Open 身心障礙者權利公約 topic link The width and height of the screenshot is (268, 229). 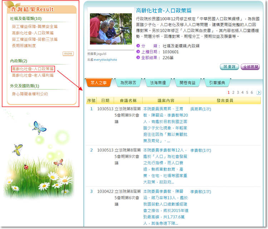pyautogui.click(x=30, y=94)
